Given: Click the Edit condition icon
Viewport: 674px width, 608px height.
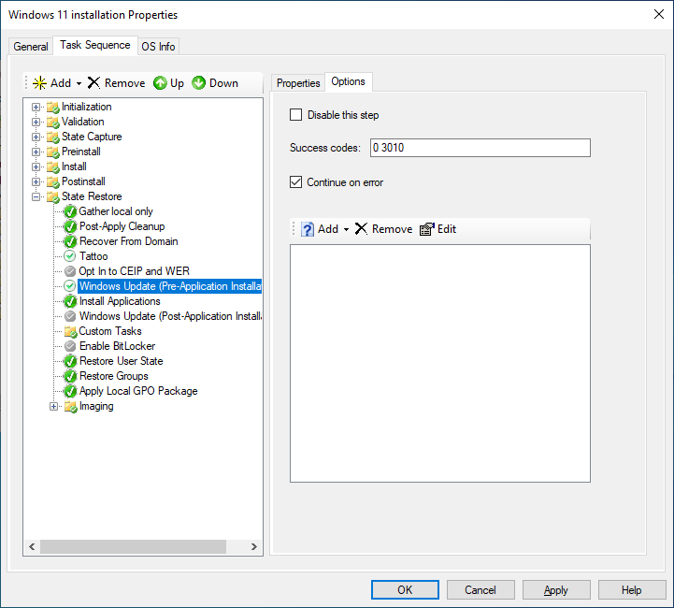Looking at the screenshot, I should 427,229.
